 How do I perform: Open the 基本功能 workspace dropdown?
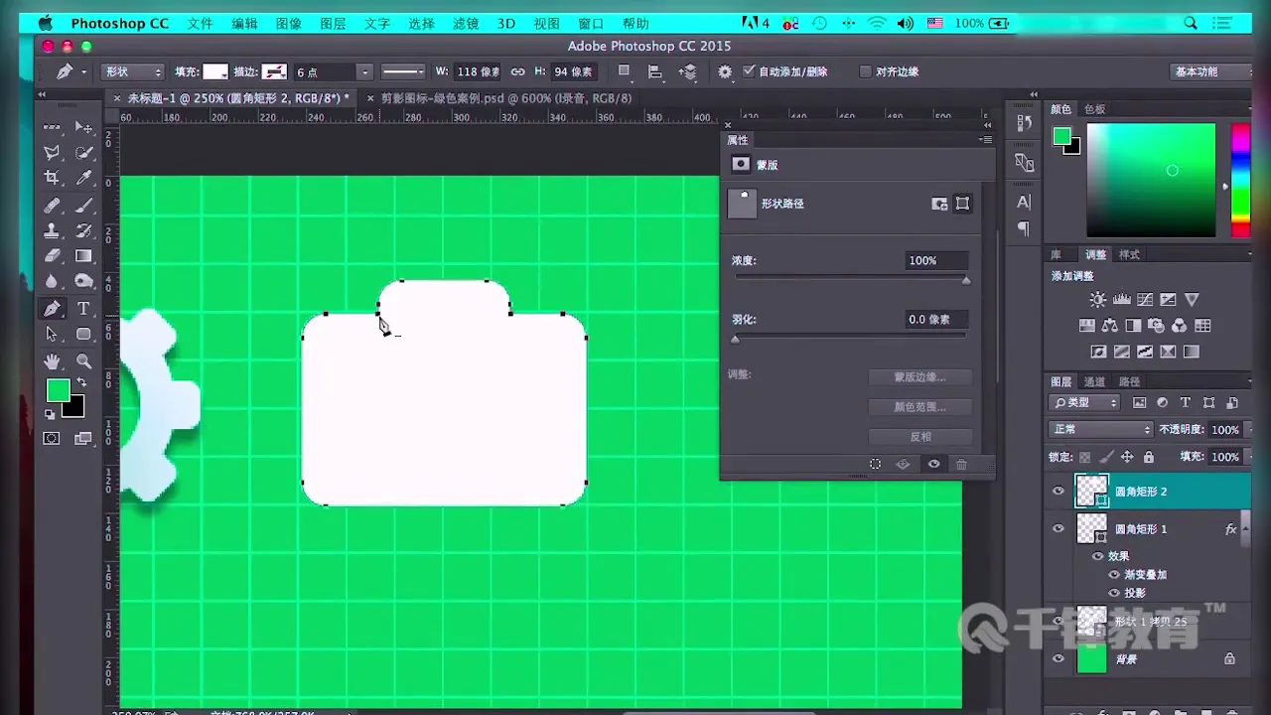click(x=1209, y=71)
